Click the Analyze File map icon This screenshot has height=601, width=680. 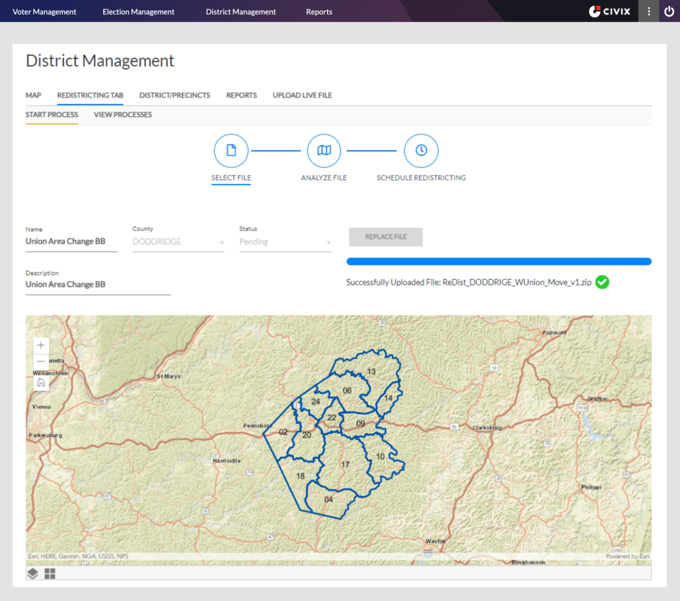point(324,151)
